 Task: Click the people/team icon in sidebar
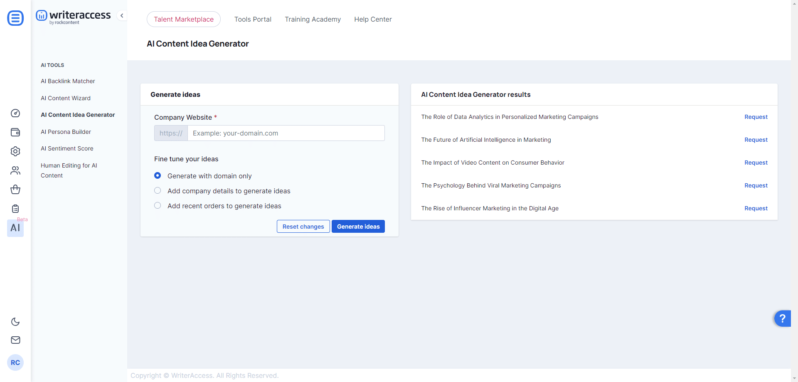point(15,170)
